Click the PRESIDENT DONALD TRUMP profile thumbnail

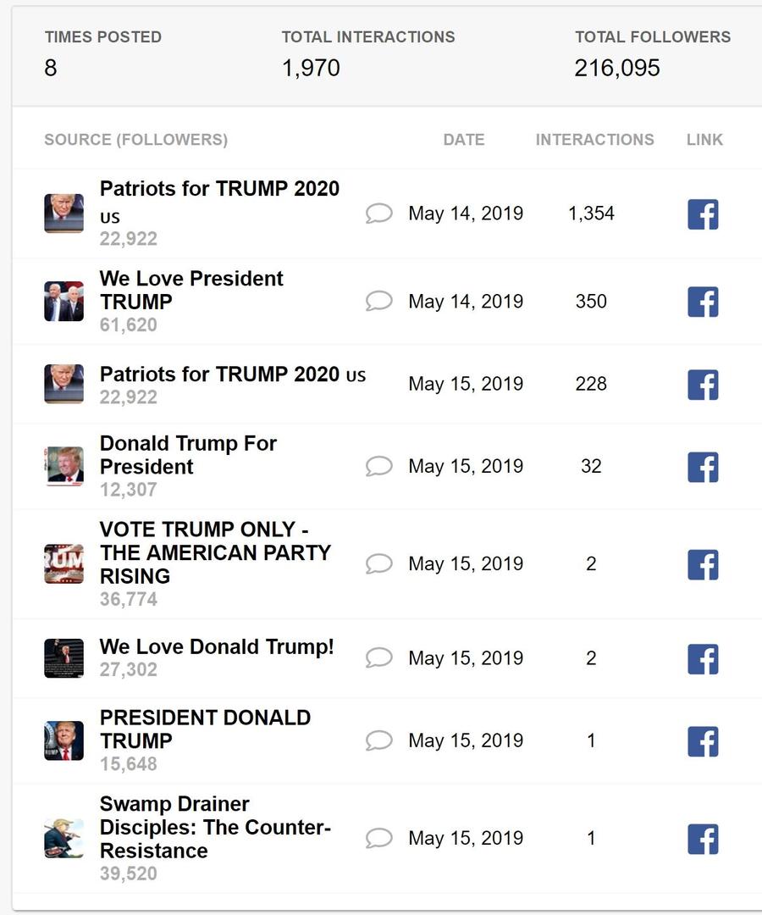[64, 740]
